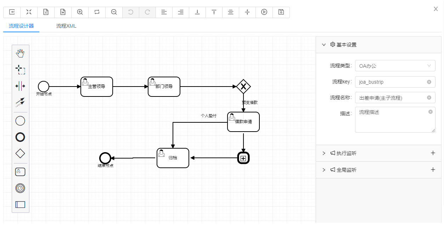Add a start event circle from palette
Image resolution: width=444 pixels, height=227 pixels.
(21, 121)
